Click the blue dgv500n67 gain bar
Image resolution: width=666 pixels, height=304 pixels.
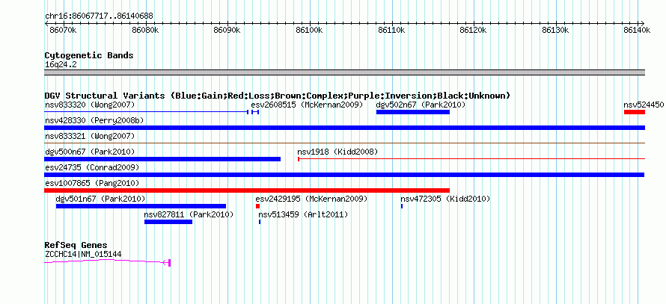(162, 159)
